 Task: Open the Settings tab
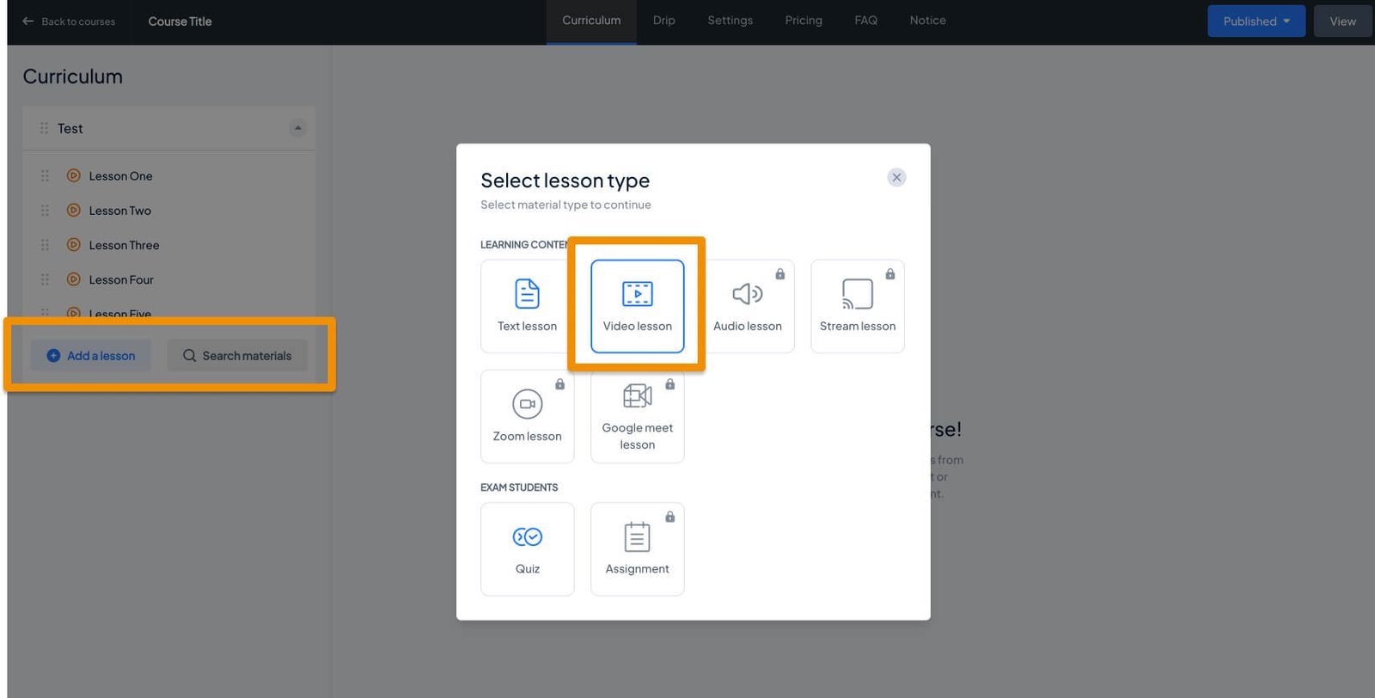point(730,21)
